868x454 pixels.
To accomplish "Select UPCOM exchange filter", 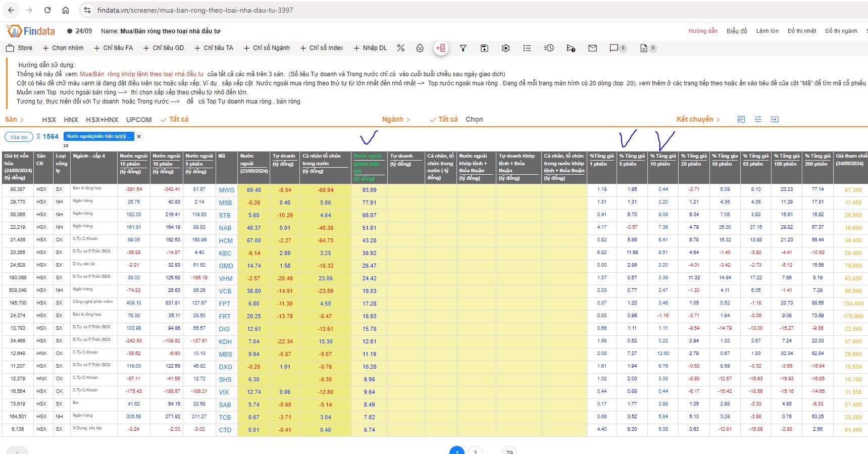I will (x=139, y=120).
